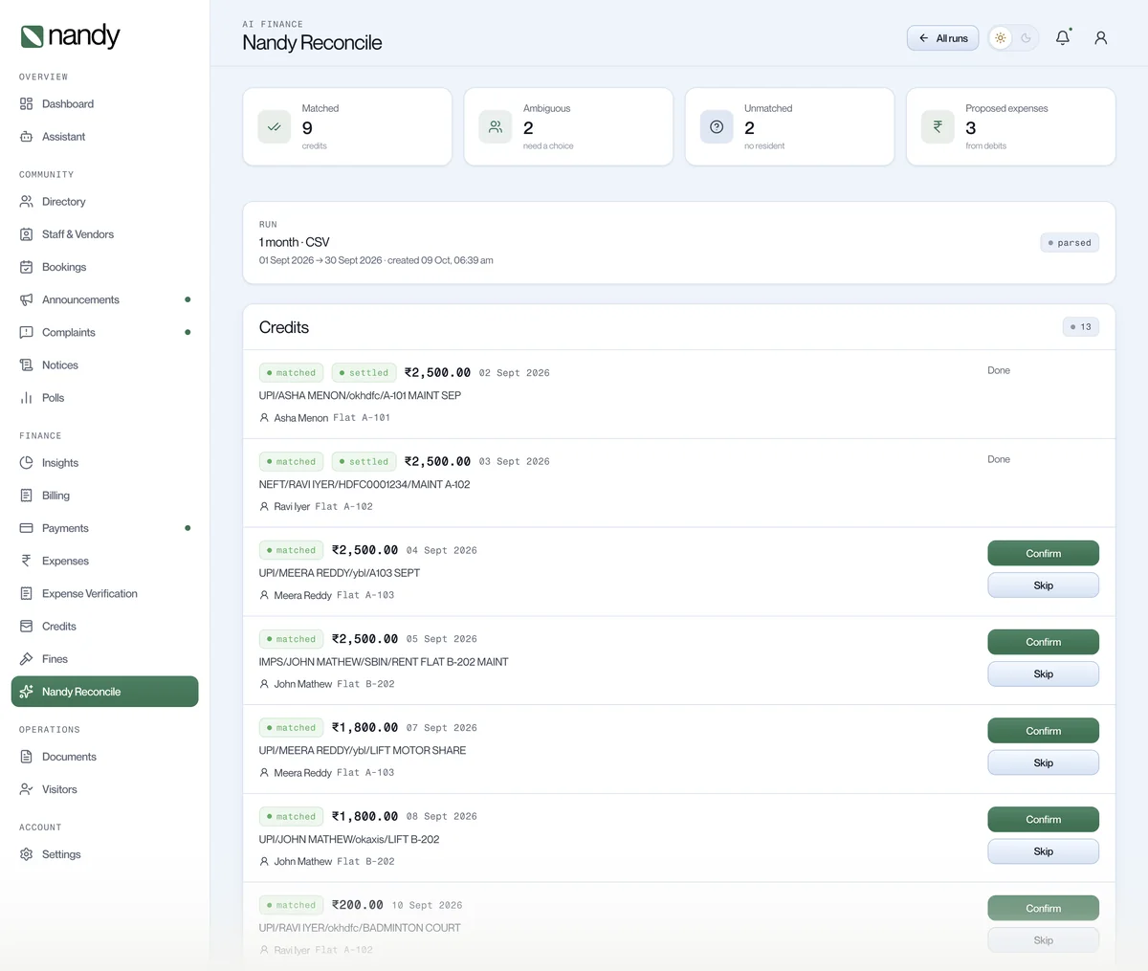Viewport: 1148px width, 971px height.
Task: Click the Unmatched 2 card
Action: pos(789,126)
